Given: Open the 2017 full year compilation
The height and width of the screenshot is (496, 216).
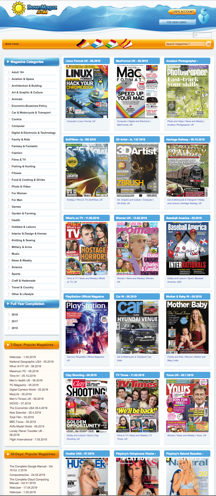Looking at the screenshot, I should tap(15, 321).
